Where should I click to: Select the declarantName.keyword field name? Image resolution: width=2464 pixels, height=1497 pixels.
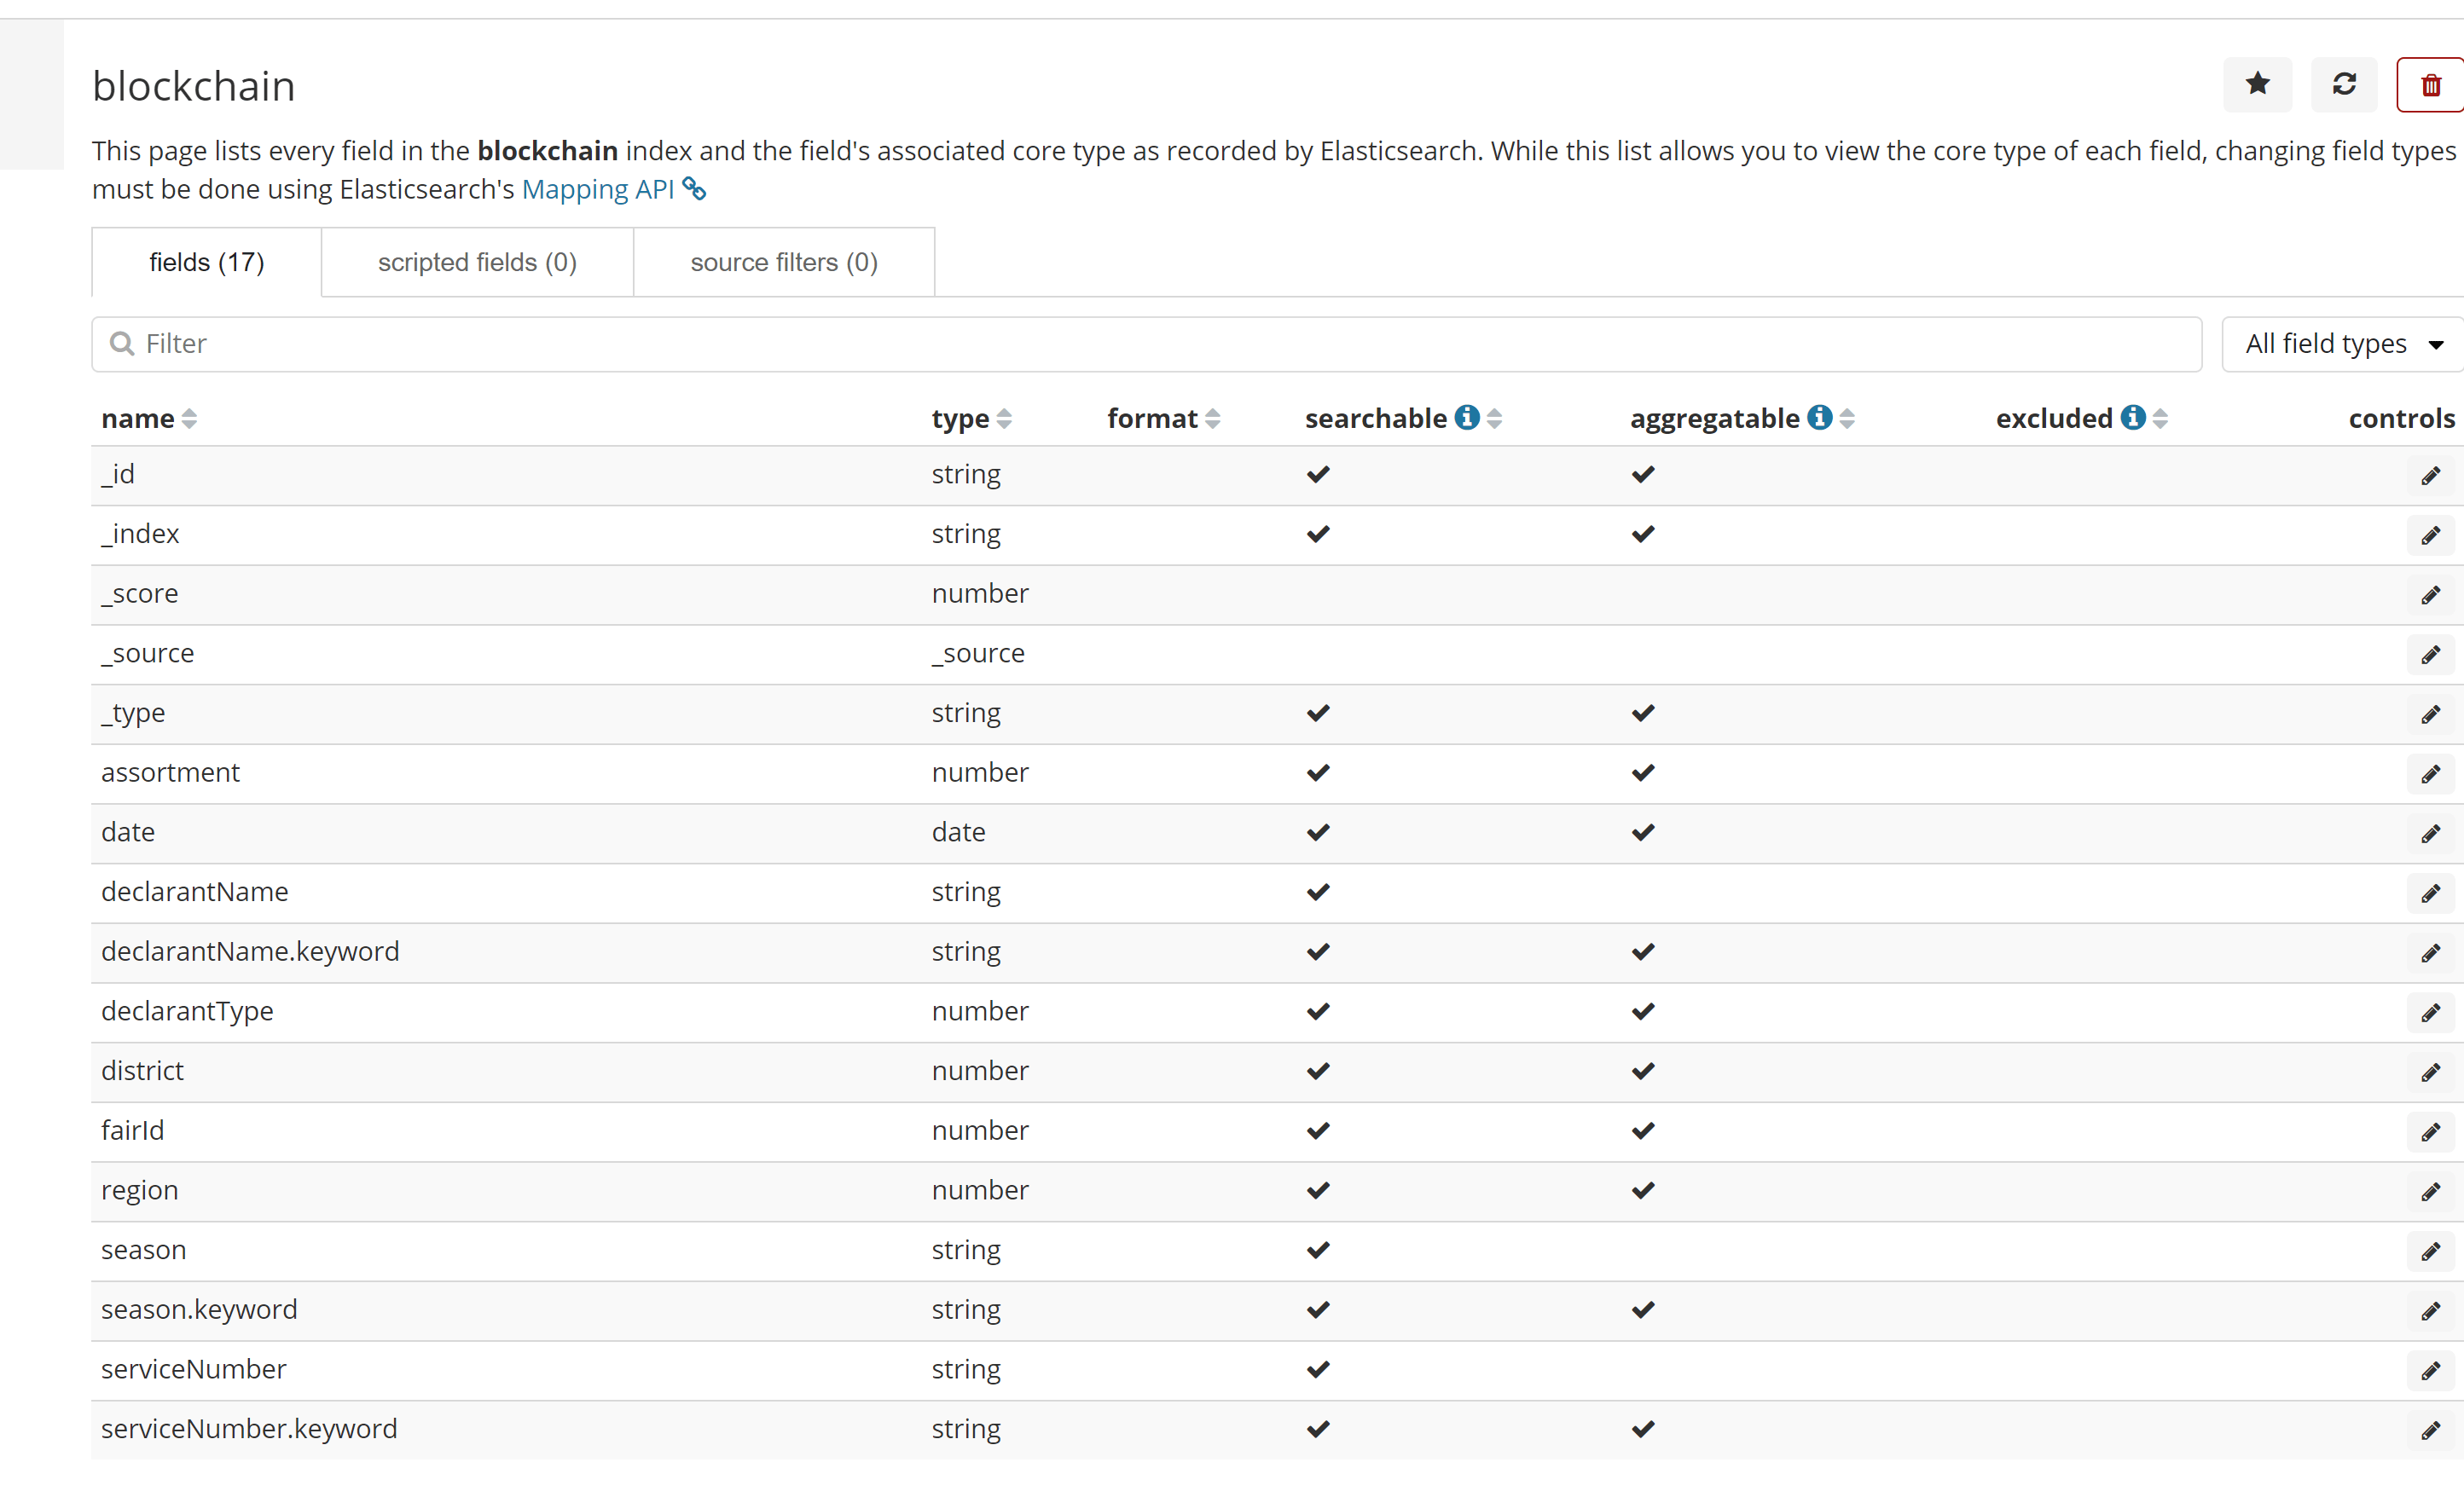click(250, 951)
